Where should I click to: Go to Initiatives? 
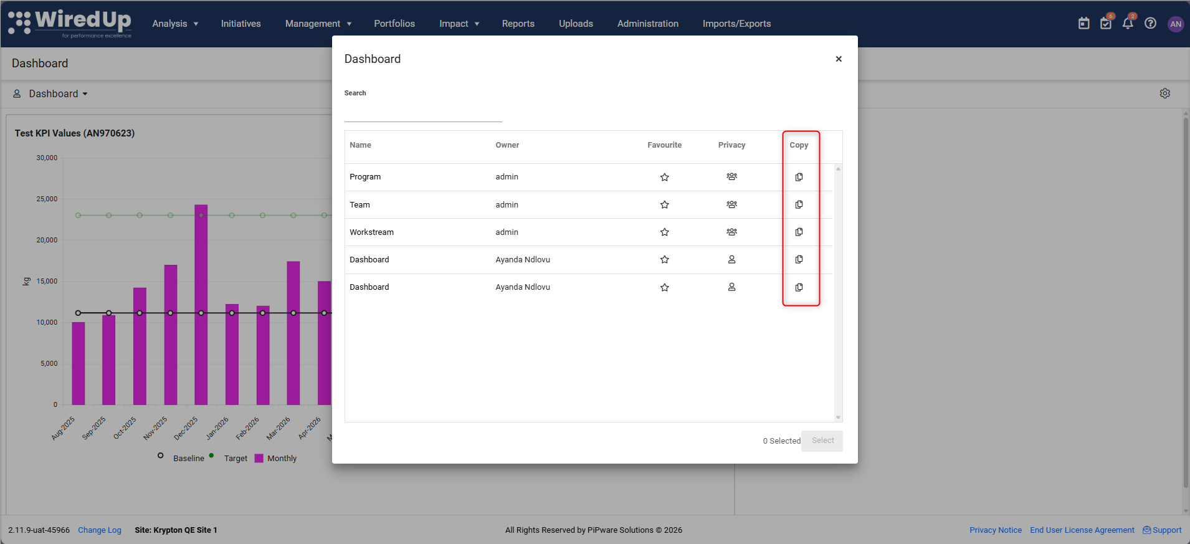pyautogui.click(x=240, y=24)
